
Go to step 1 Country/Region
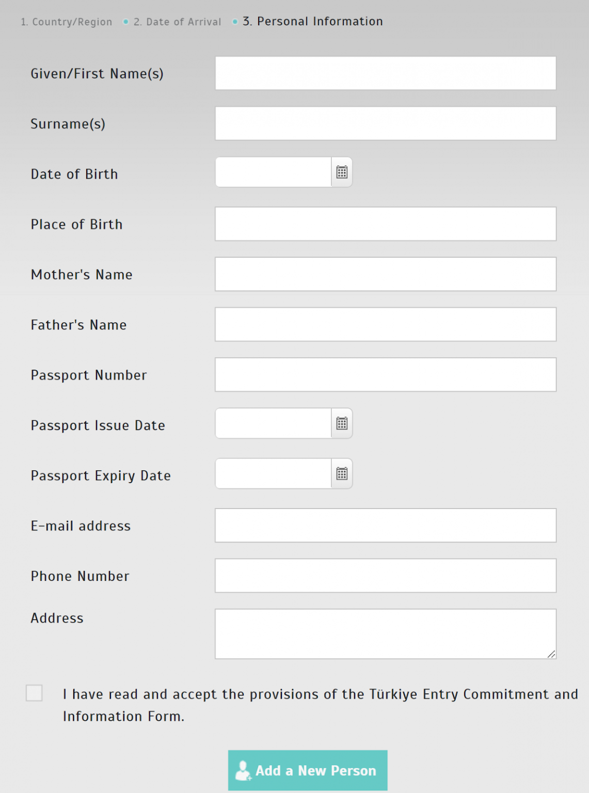coord(67,22)
